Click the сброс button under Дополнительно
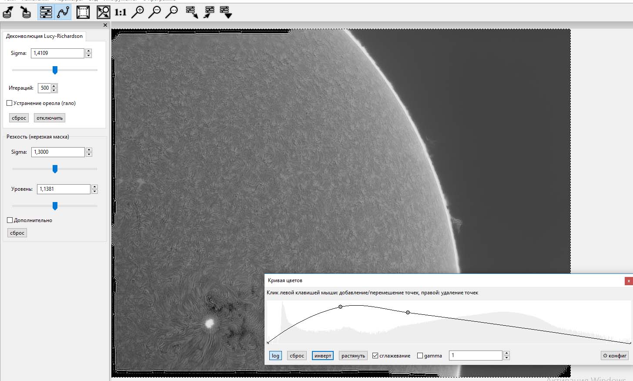Screen dimensions: 633x381 pyautogui.click(x=17, y=233)
